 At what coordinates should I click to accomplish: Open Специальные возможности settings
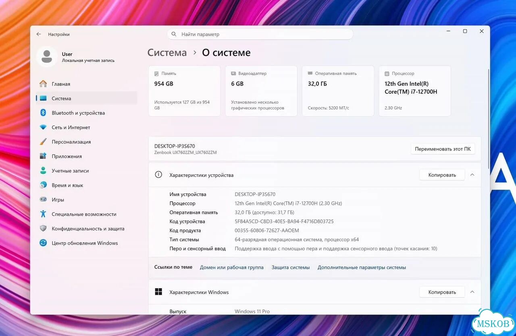coord(87,214)
